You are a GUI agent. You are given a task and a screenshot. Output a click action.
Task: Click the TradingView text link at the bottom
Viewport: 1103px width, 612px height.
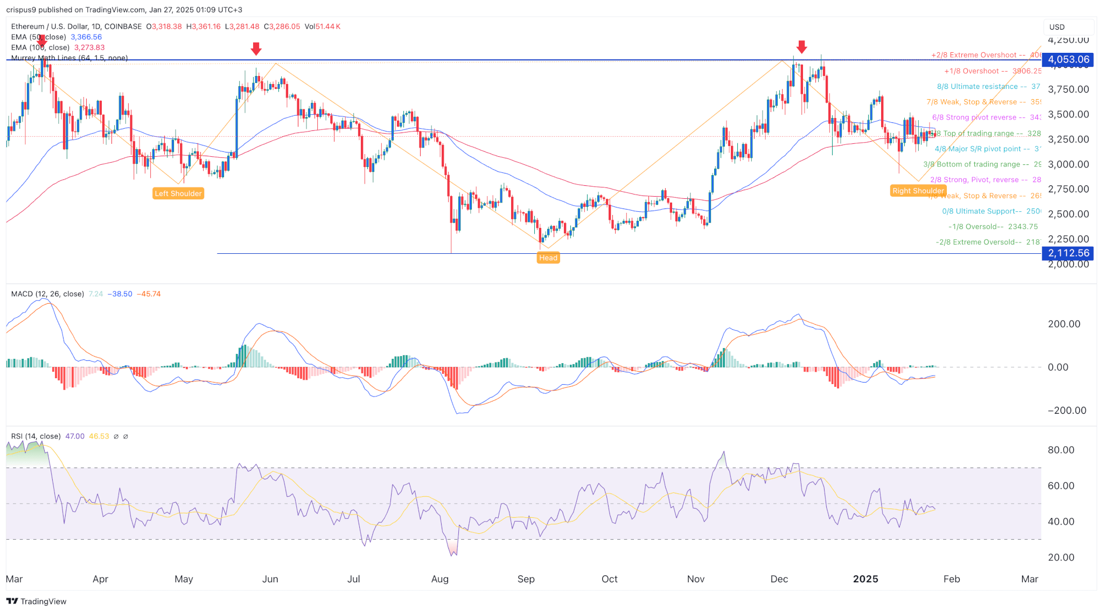[x=43, y=601]
